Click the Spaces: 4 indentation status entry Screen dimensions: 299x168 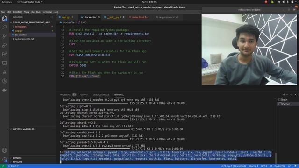tap(253, 166)
